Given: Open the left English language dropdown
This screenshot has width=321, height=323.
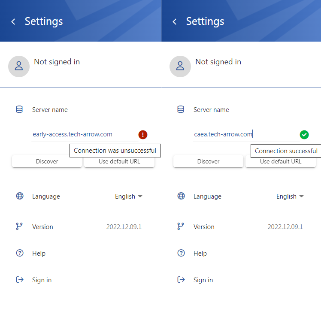Looking at the screenshot, I should [129, 196].
